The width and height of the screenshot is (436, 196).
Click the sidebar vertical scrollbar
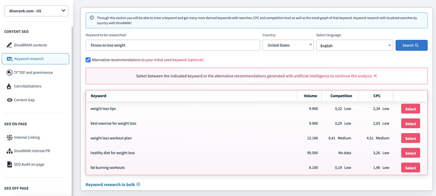coord(72,111)
